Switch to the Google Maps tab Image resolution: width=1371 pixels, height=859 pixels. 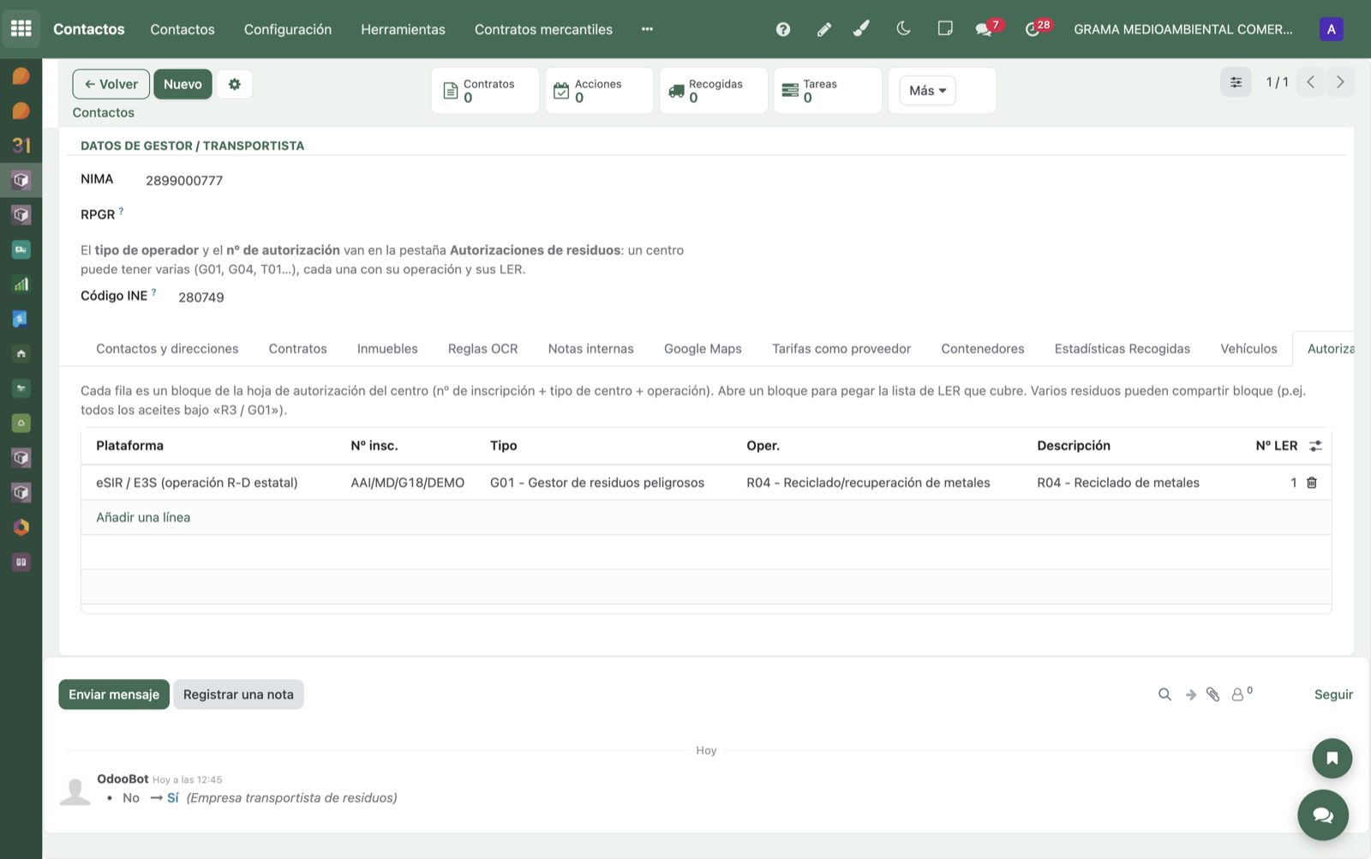(x=703, y=348)
